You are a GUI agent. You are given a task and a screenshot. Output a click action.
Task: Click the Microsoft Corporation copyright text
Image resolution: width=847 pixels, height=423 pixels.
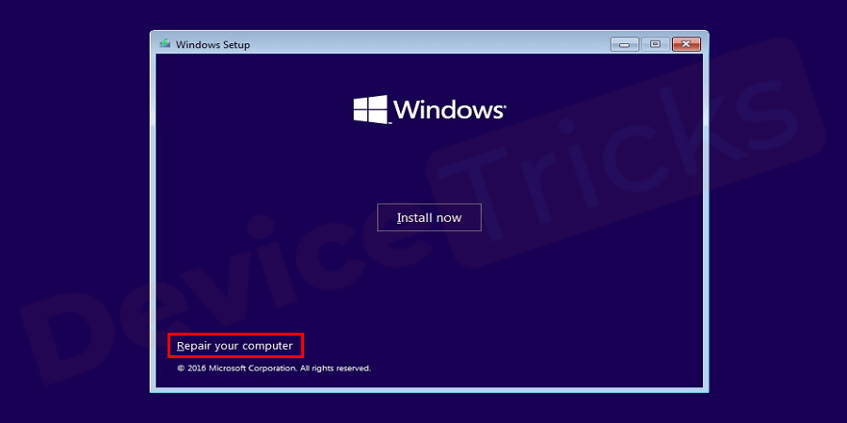(274, 368)
